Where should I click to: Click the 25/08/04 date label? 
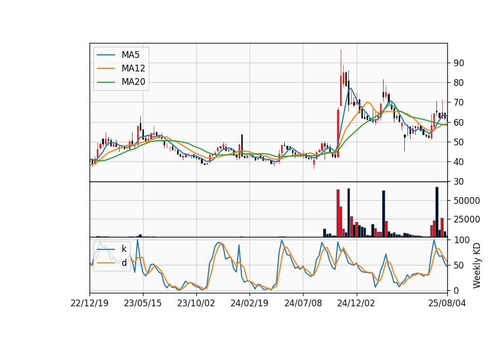pos(447,303)
